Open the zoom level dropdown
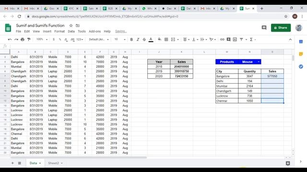The height and width of the screenshot is (172, 307). click(x=42, y=39)
